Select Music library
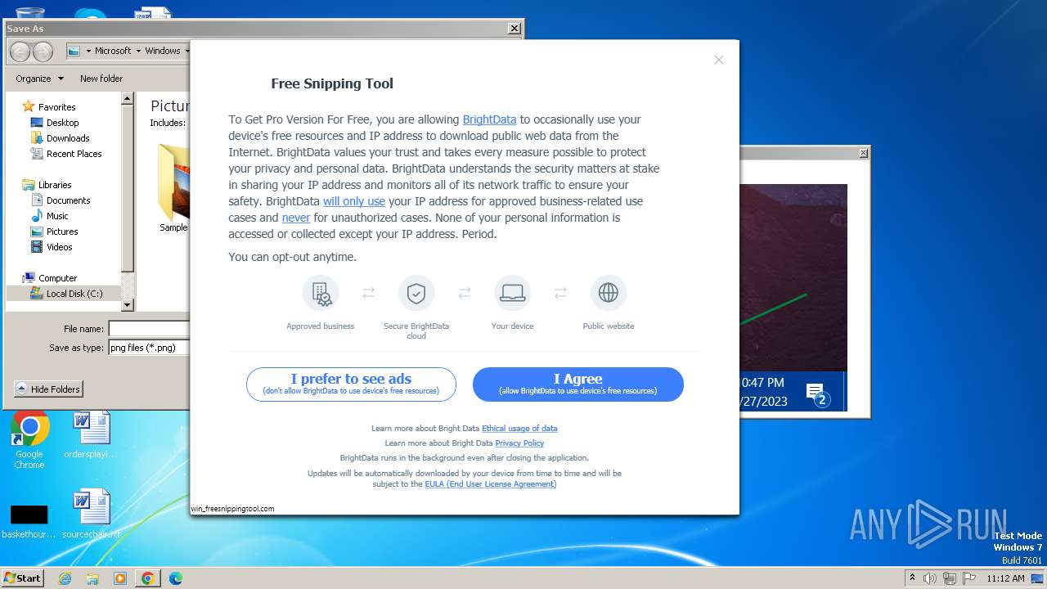Image resolution: width=1047 pixels, height=589 pixels. (x=50, y=216)
